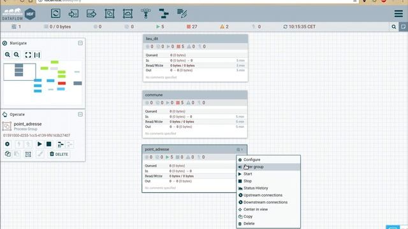The image size is (408, 229).
Task: Select the commune process group title
Action: (x=154, y=95)
